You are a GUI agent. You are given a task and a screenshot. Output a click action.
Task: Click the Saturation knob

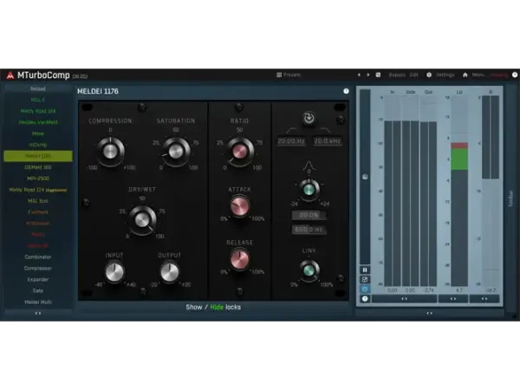(176, 151)
